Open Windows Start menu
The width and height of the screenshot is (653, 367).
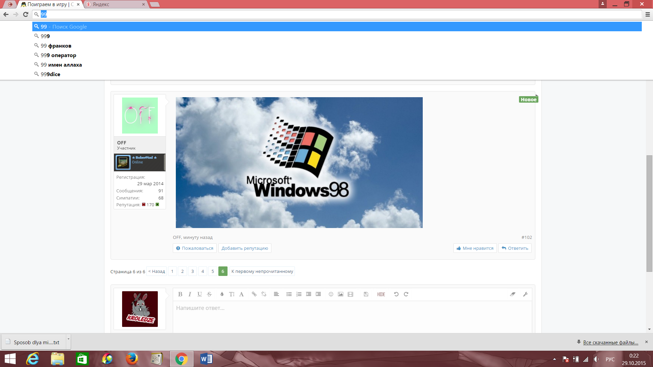pos(10,359)
